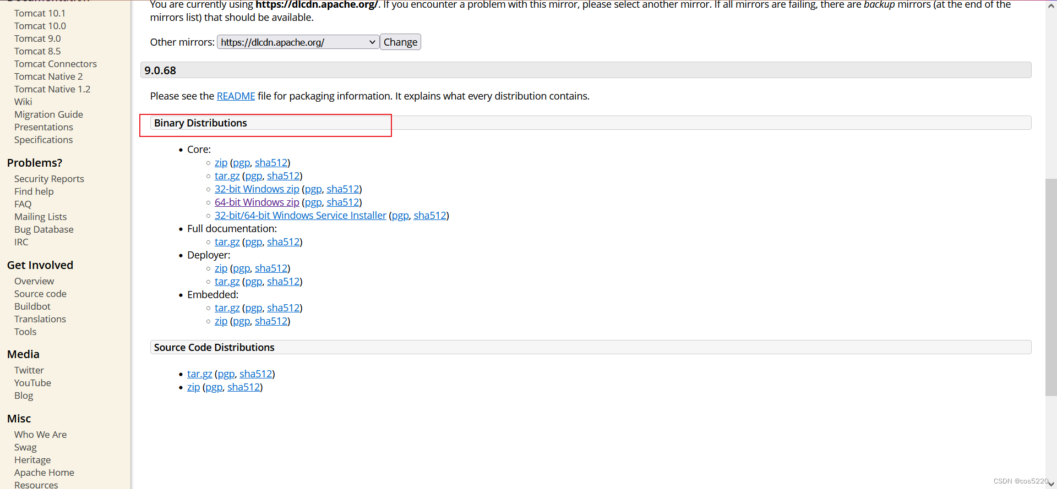Open pgp for Source Code tar.gz

226,374
